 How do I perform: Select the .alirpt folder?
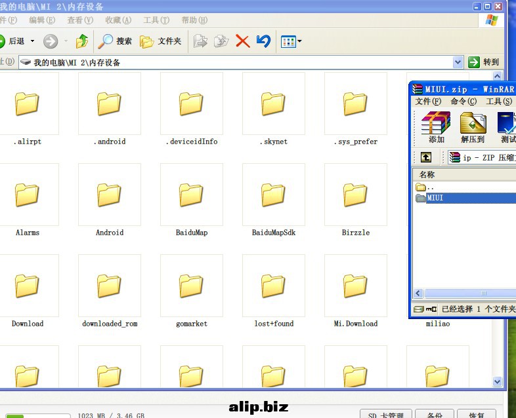[28, 109]
